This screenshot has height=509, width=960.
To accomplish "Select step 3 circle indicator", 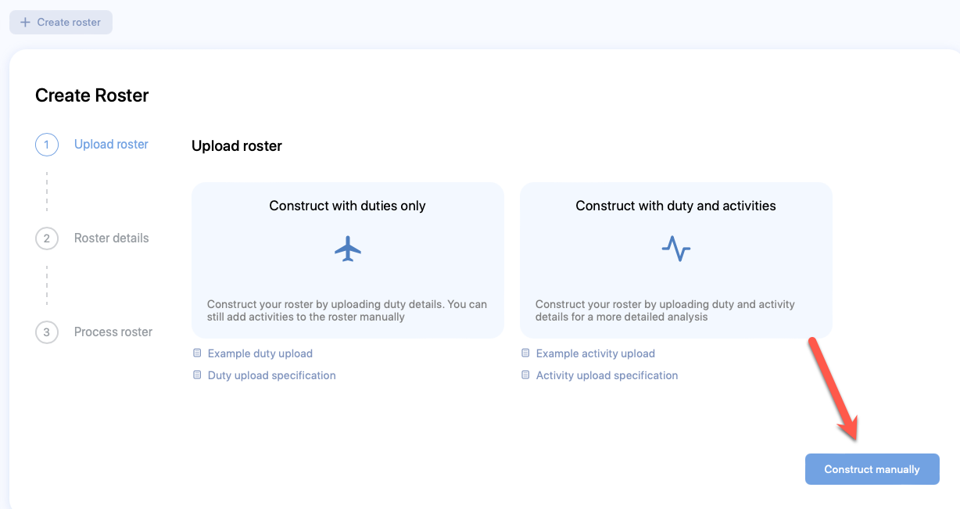I will pos(47,332).
